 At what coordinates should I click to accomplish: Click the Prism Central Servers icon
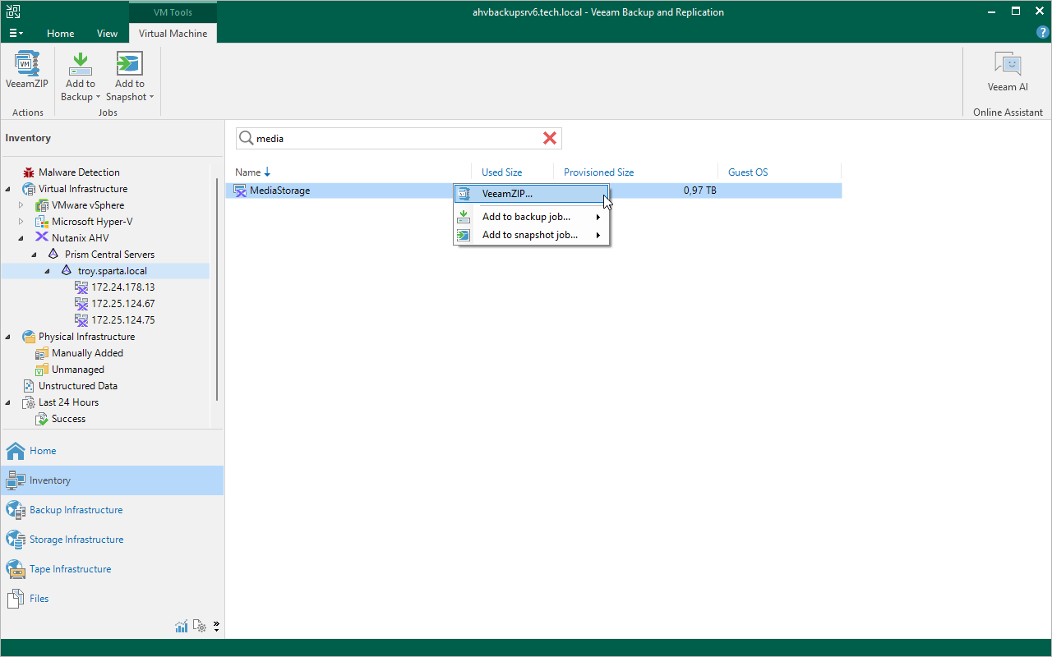[x=54, y=255]
